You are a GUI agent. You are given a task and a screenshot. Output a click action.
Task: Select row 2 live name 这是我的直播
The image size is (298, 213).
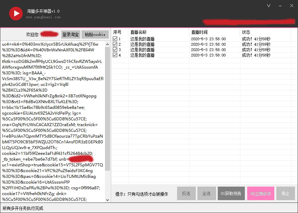click(x=142, y=44)
